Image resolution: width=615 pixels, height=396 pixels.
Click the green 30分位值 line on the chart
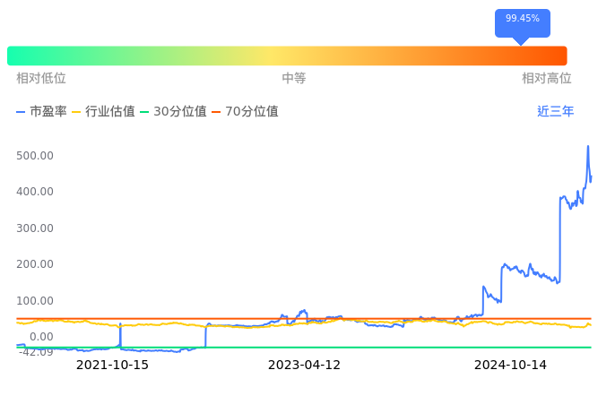[359, 348]
